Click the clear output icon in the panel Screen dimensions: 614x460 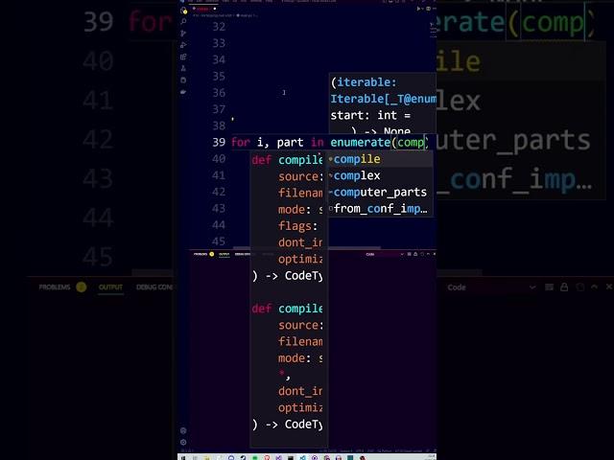click(410, 254)
